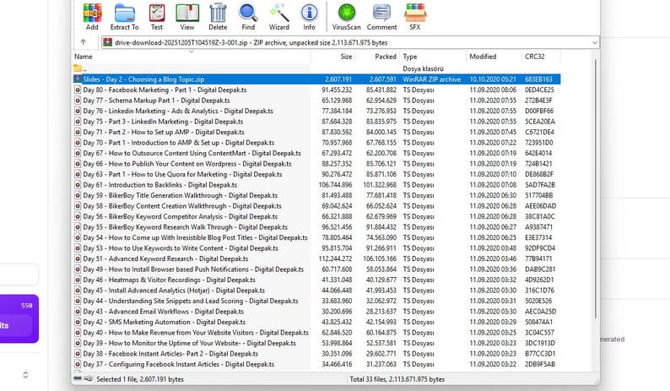The height and width of the screenshot is (391, 670).
Task: Select Day 44 - Site Snippets and Lead Scoring
Action: (316, 301)
